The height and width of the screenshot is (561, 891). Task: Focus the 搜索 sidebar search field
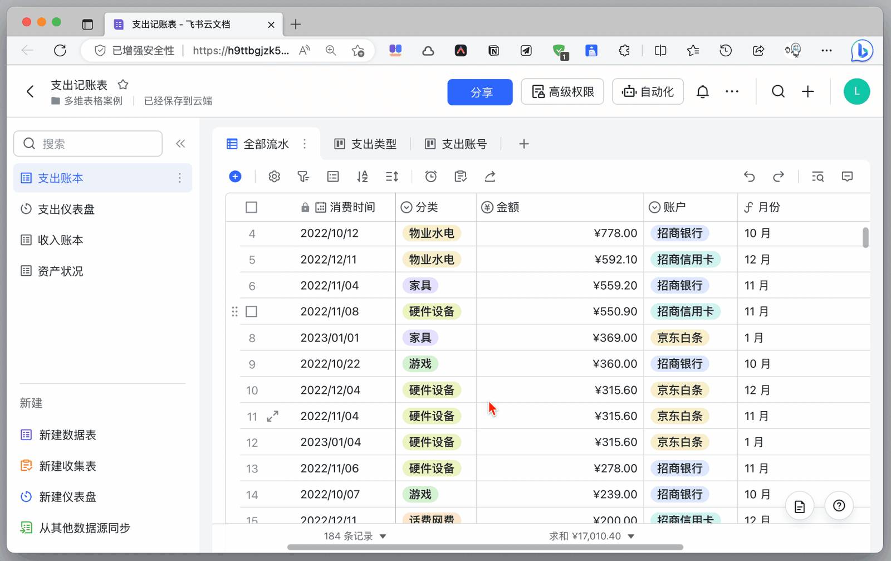(88, 144)
